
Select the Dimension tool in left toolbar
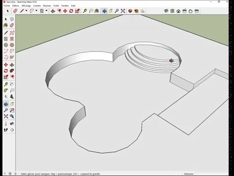coord(12,84)
